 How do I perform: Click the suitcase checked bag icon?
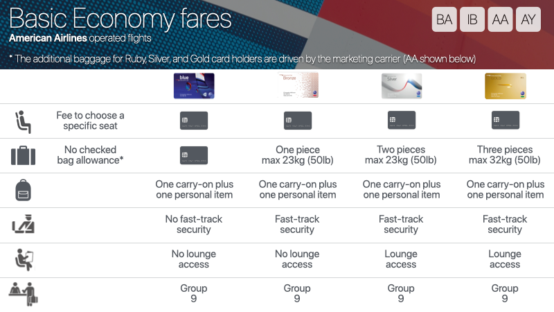[x=23, y=155]
